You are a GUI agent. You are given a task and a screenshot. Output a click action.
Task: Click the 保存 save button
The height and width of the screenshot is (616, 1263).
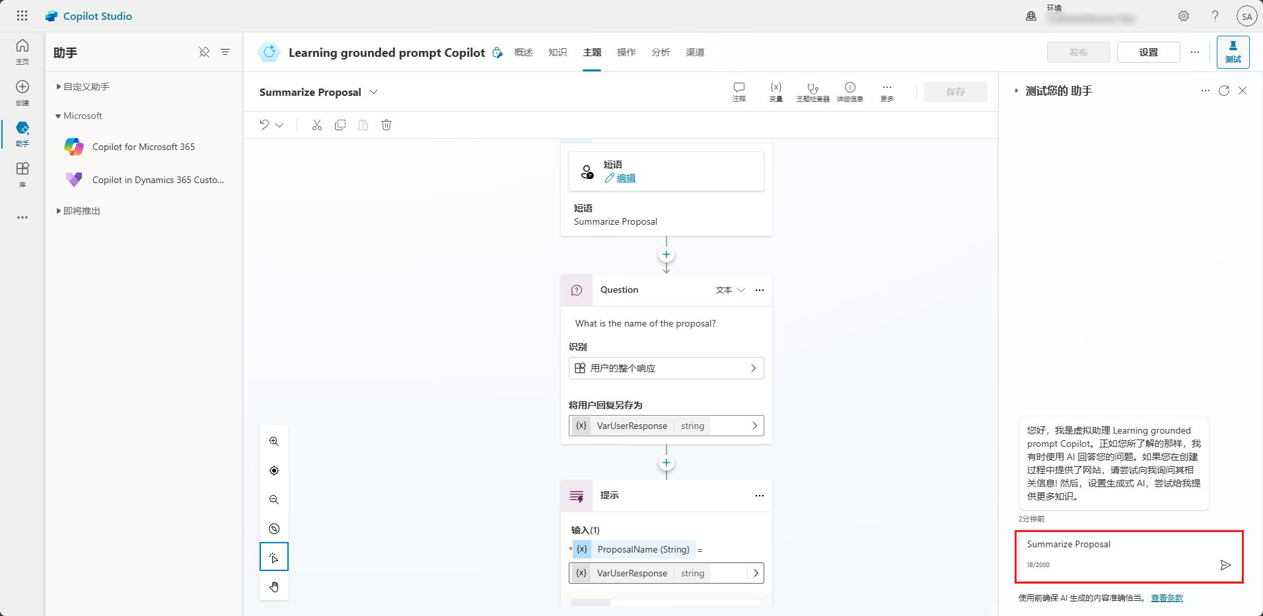click(x=956, y=92)
